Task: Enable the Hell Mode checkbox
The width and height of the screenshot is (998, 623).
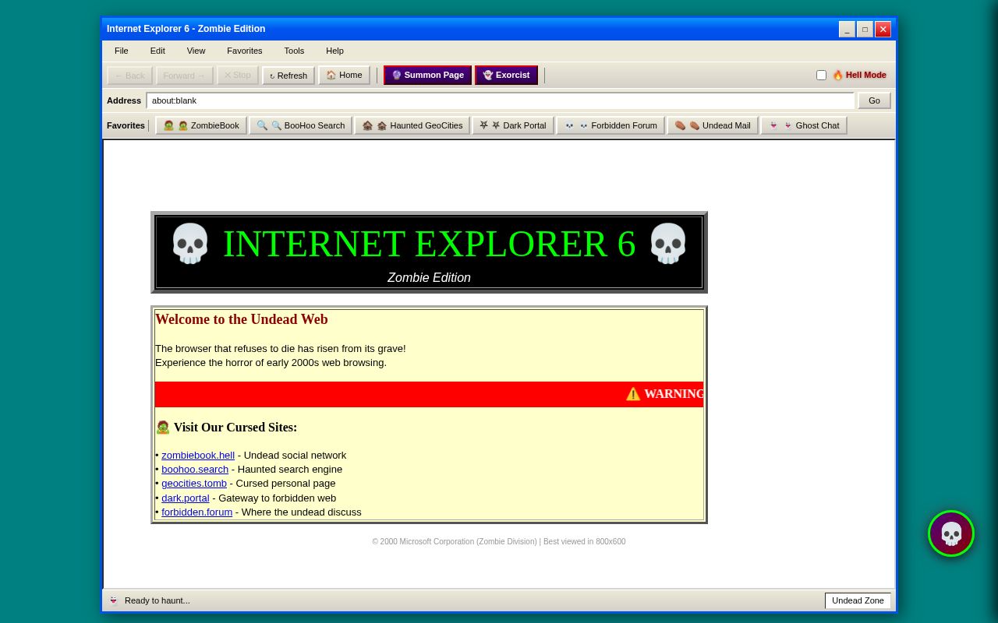Action: point(821,76)
